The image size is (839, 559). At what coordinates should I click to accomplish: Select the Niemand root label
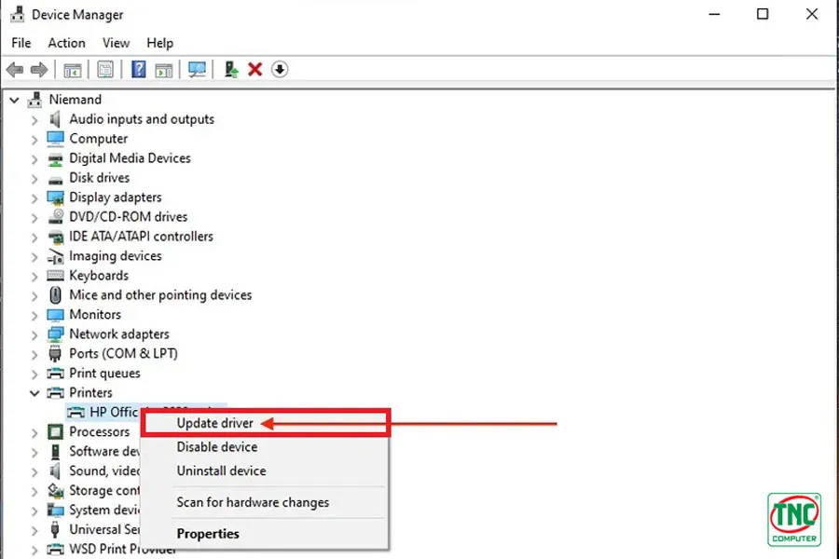click(x=75, y=100)
